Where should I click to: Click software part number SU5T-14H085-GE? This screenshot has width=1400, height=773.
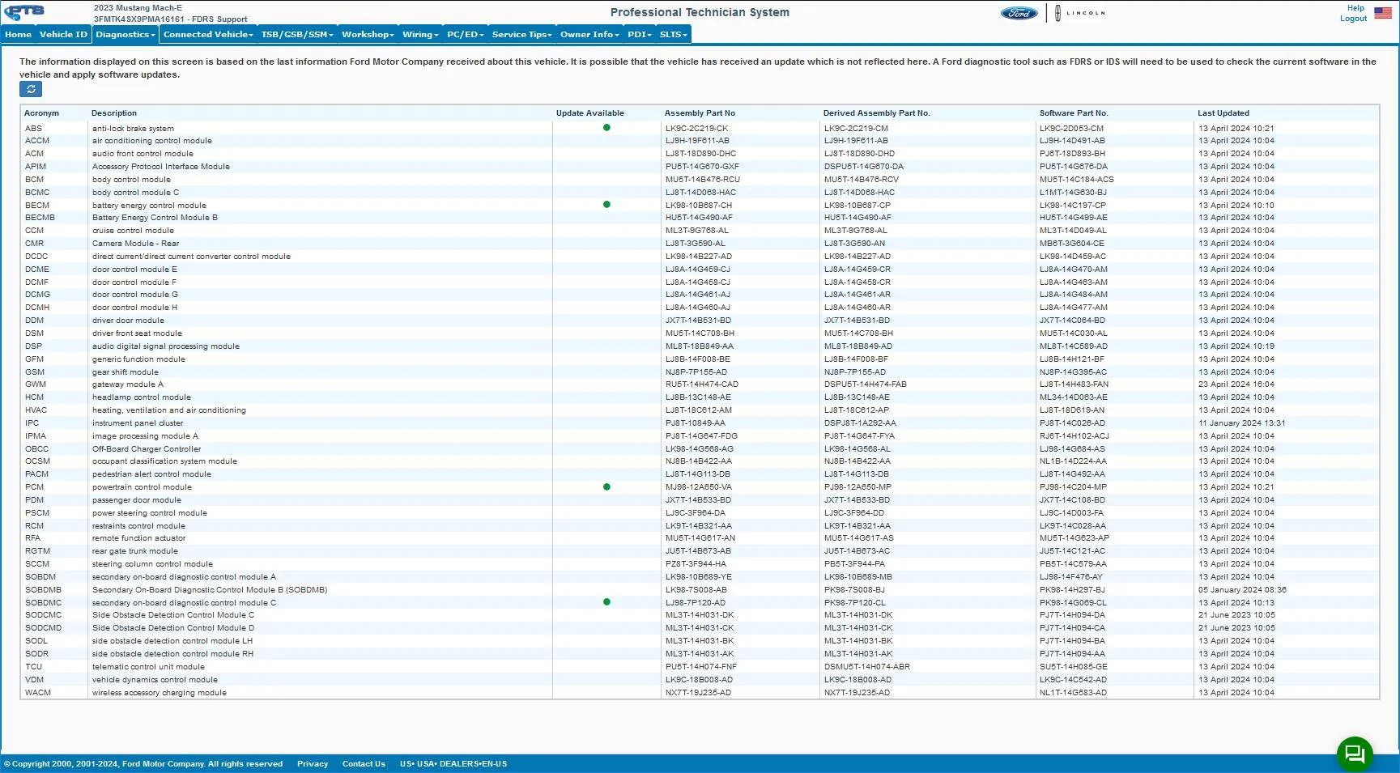1074,667
